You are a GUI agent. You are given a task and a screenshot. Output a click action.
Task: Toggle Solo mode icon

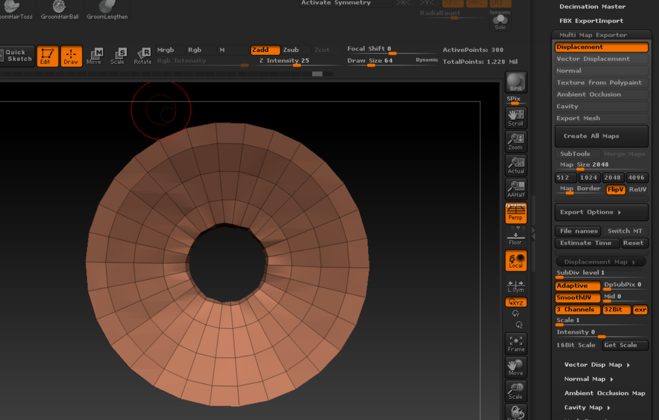coord(500,22)
